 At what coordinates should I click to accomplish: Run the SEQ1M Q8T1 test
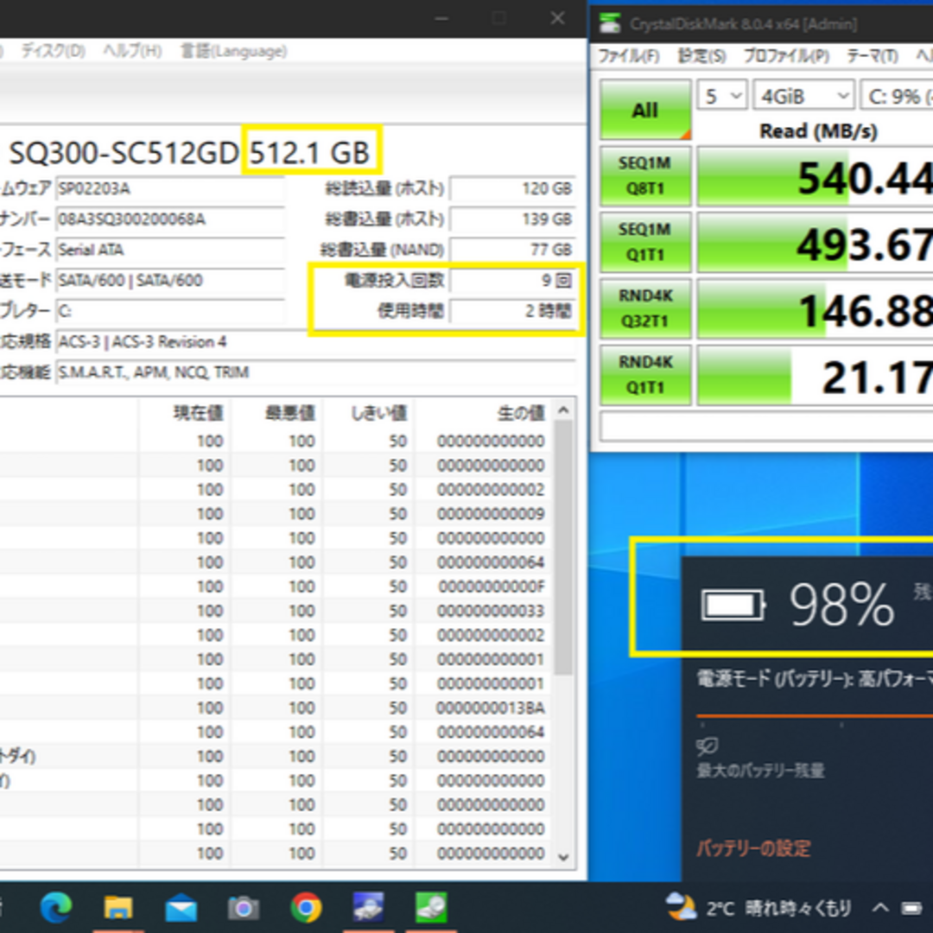click(x=645, y=176)
